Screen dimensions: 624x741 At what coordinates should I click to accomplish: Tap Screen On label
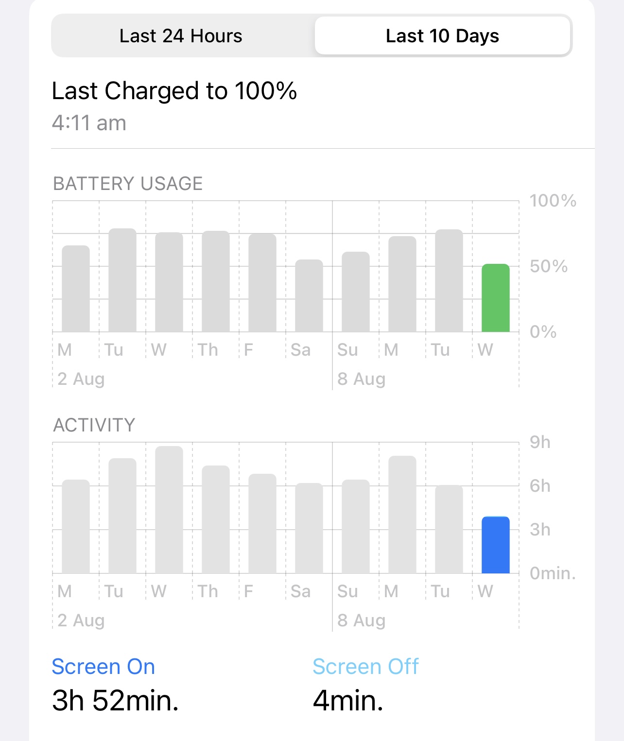tap(104, 667)
